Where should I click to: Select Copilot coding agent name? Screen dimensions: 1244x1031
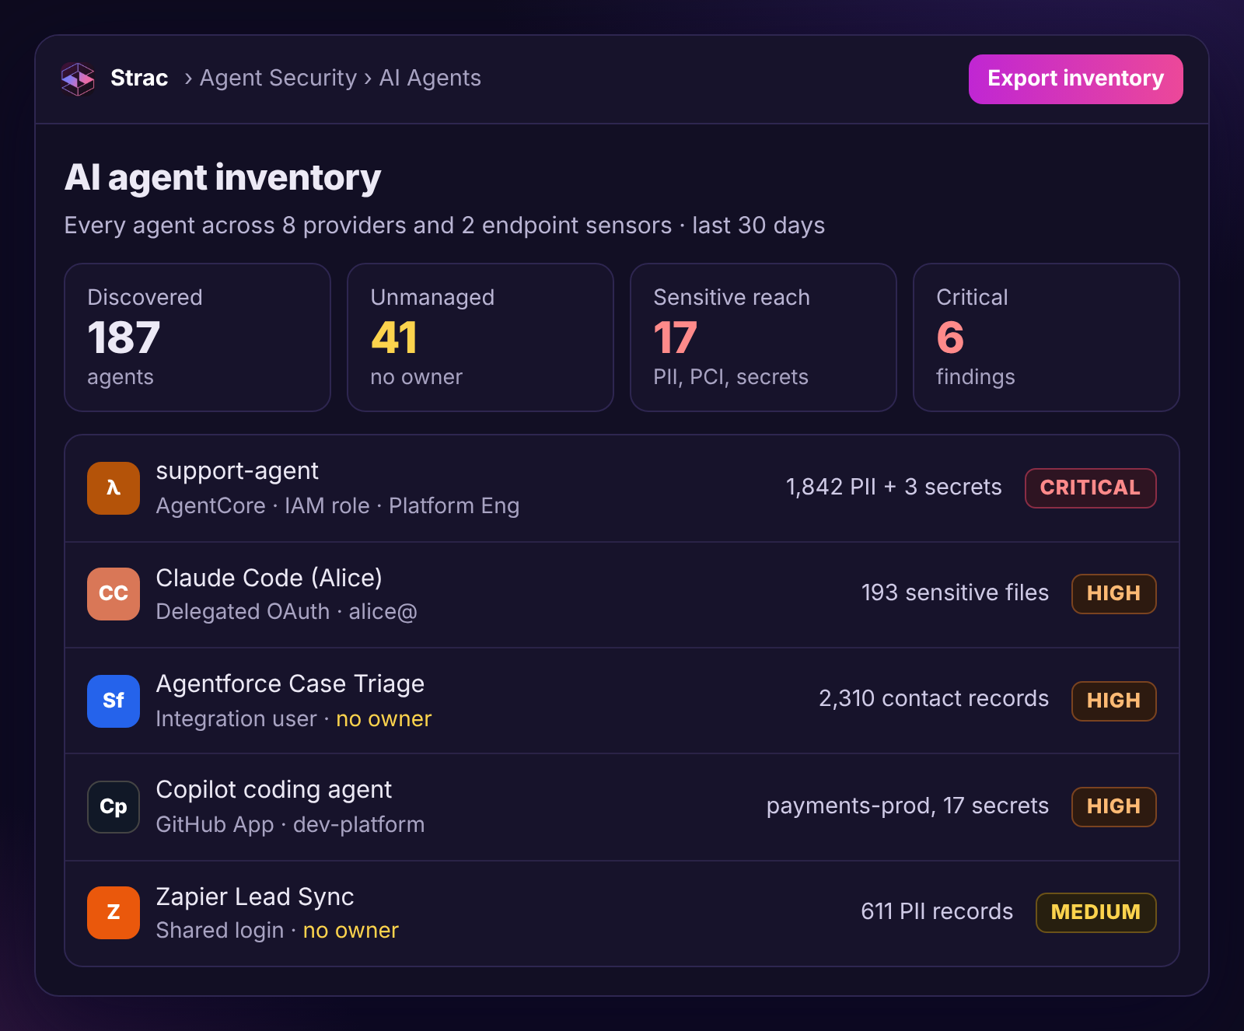[x=274, y=790]
